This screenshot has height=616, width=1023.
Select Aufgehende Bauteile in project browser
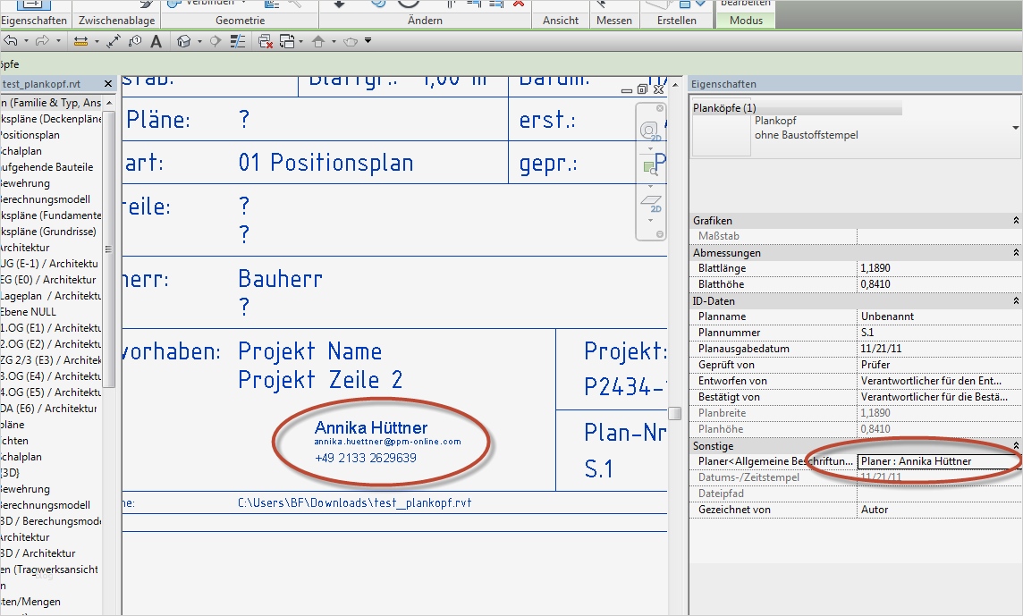(46, 167)
